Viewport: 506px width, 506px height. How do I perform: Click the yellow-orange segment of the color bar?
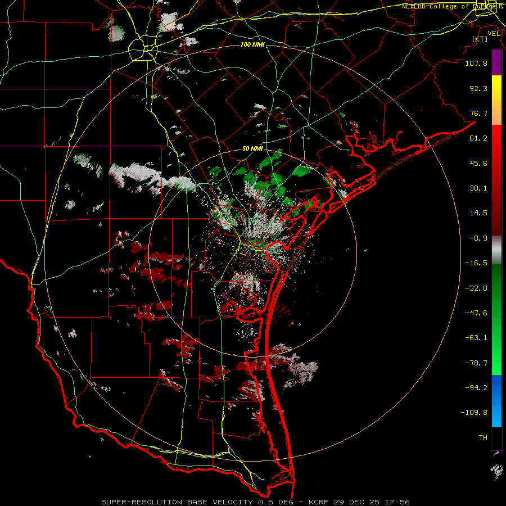(x=496, y=100)
